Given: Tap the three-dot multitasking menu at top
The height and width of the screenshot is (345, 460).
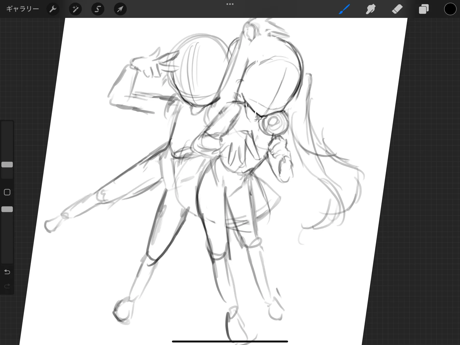Looking at the screenshot, I should 230,4.
